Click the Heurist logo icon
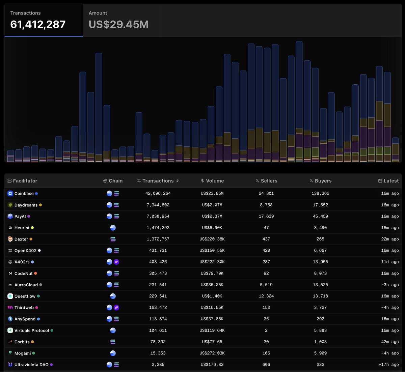 [10, 228]
